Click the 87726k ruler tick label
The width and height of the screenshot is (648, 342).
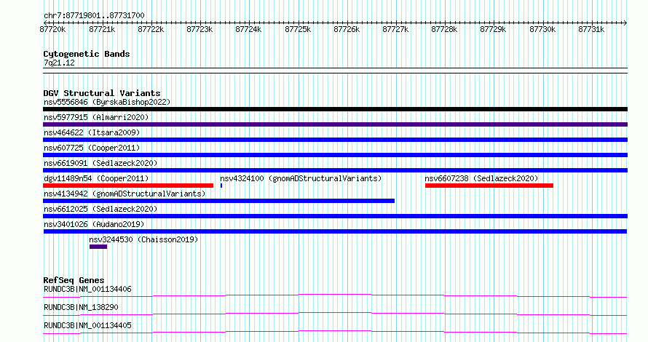point(347,29)
